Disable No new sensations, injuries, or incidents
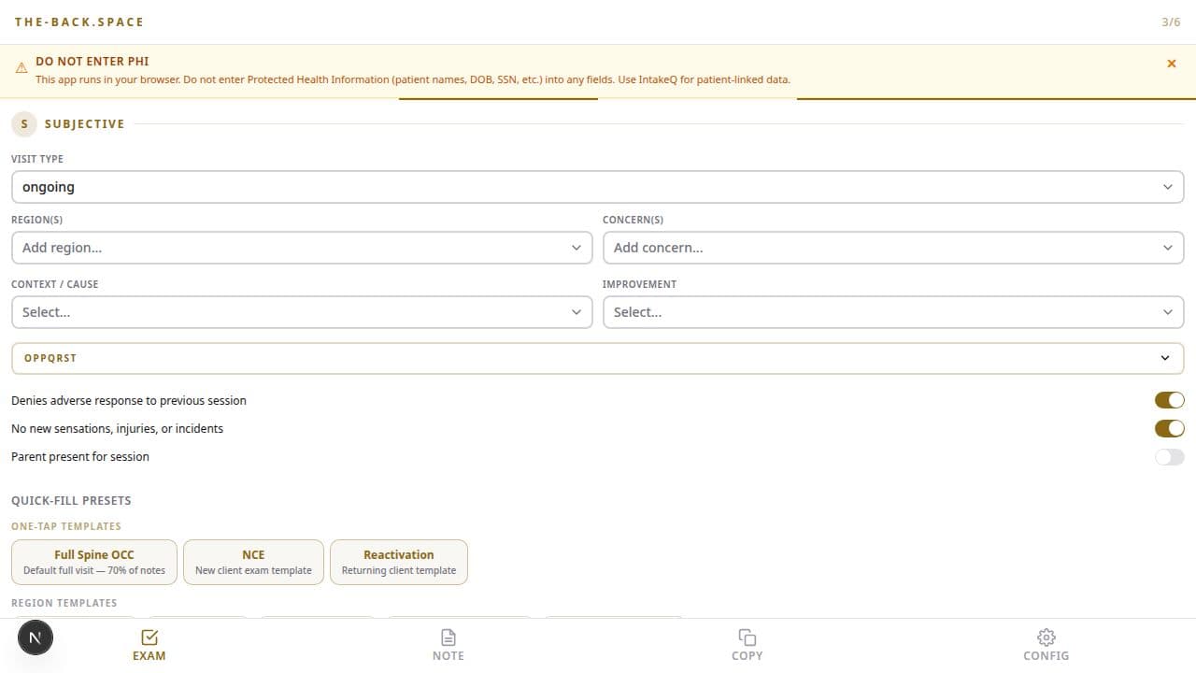This screenshot has height=673, width=1196. [1169, 428]
